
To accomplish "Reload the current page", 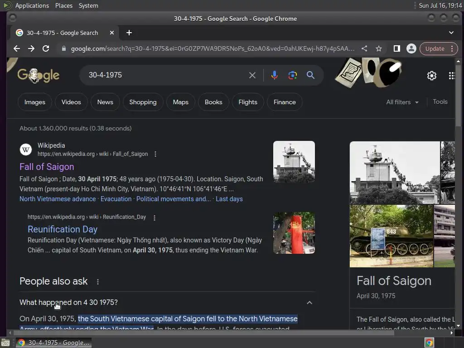I will click(x=46, y=48).
